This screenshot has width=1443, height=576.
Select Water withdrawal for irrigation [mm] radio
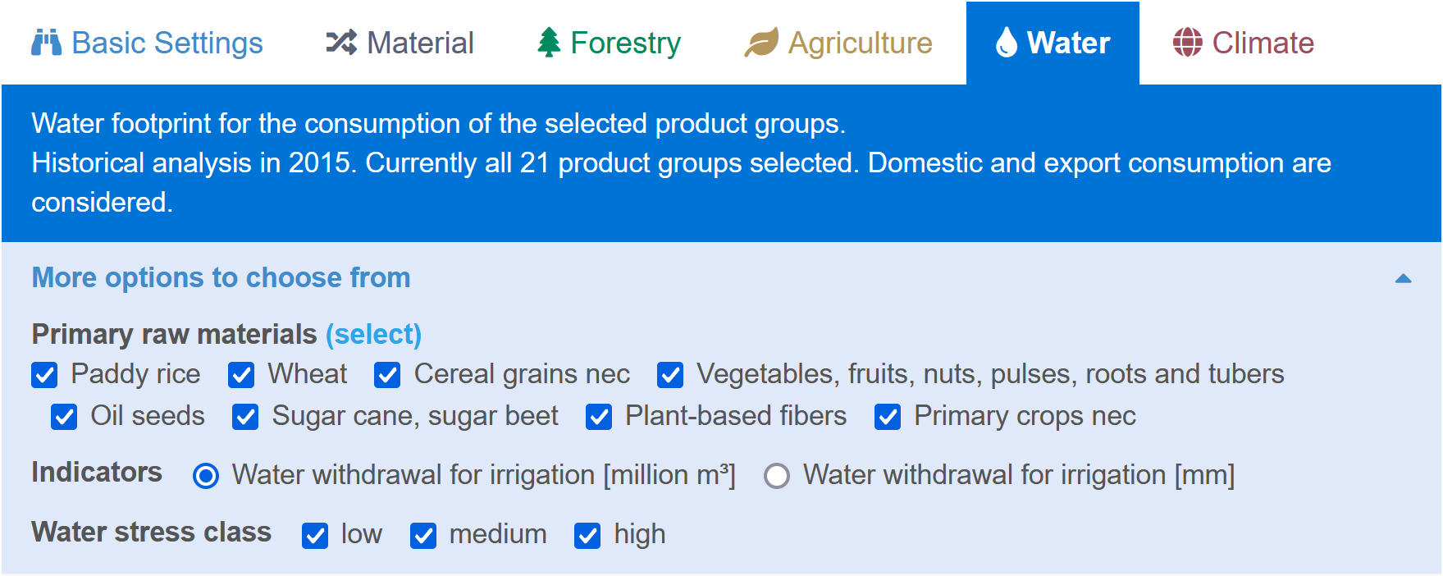pyautogui.click(x=777, y=476)
